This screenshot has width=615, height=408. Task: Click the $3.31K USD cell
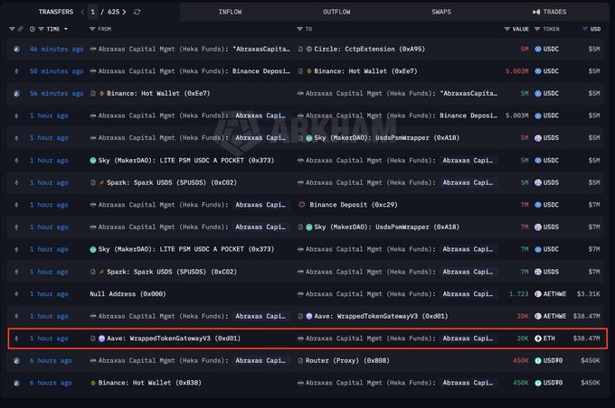point(589,294)
